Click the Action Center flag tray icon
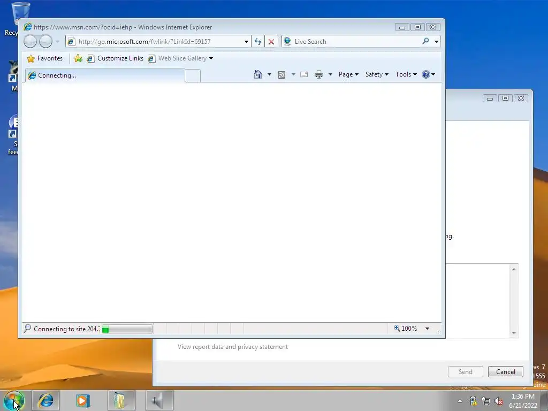Screen dimensions: 548x411 [x=473, y=400]
